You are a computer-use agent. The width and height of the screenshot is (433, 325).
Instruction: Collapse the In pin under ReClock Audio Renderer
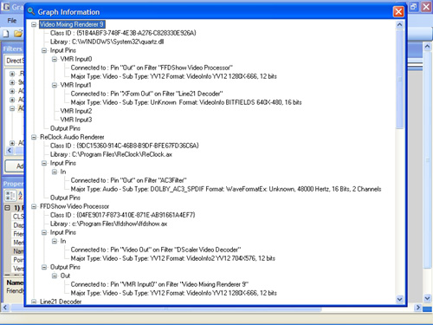tap(55, 172)
